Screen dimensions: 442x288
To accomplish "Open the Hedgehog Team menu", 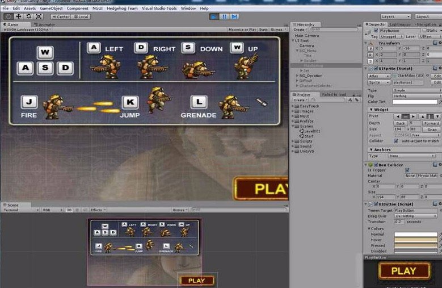I will click(122, 8).
